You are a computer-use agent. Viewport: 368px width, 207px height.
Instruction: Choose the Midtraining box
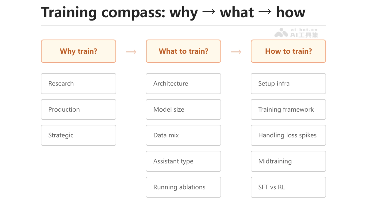[x=288, y=161]
